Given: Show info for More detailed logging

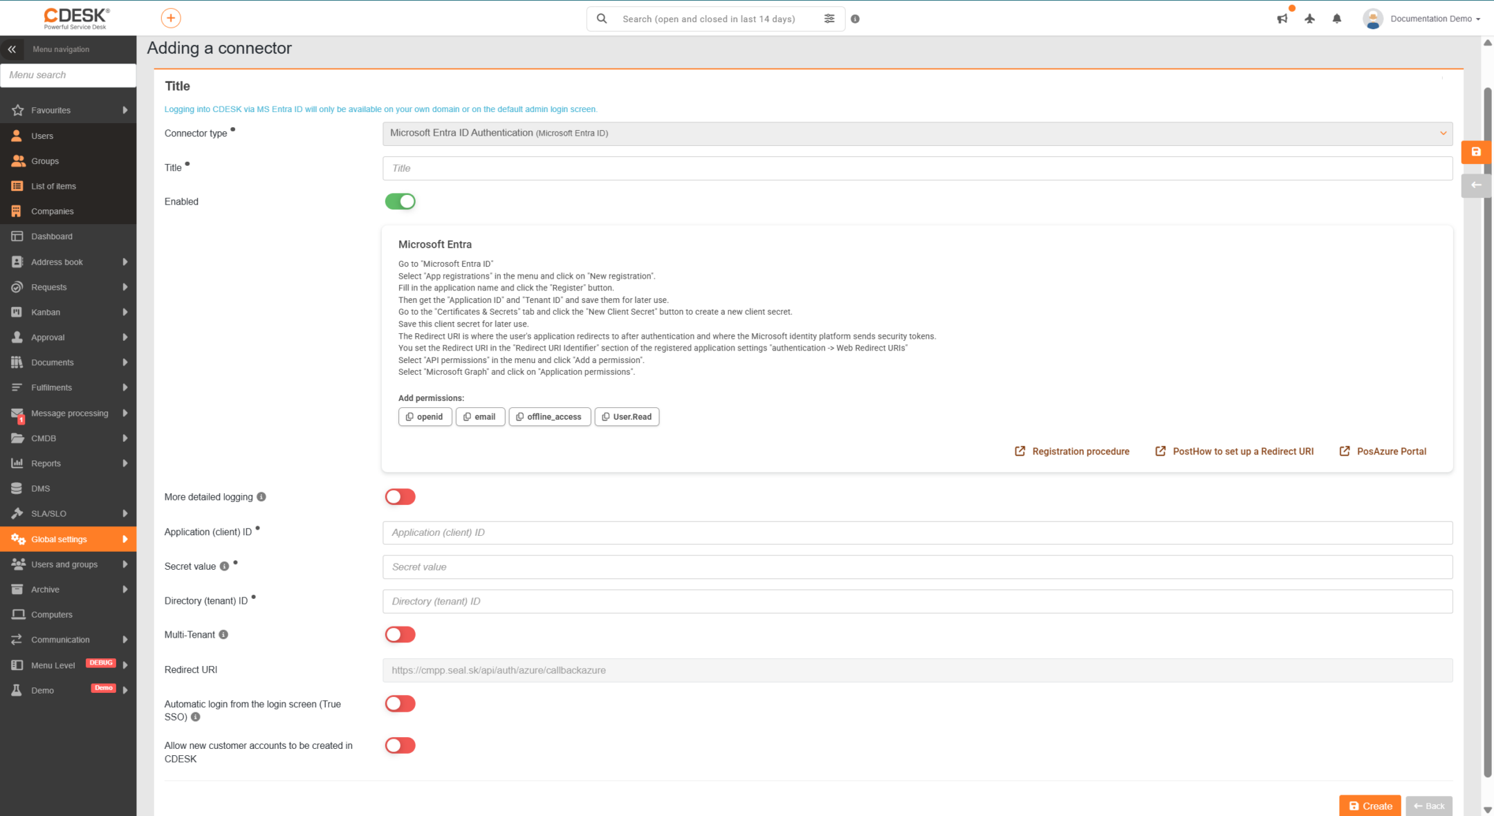Looking at the screenshot, I should (x=261, y=497).
